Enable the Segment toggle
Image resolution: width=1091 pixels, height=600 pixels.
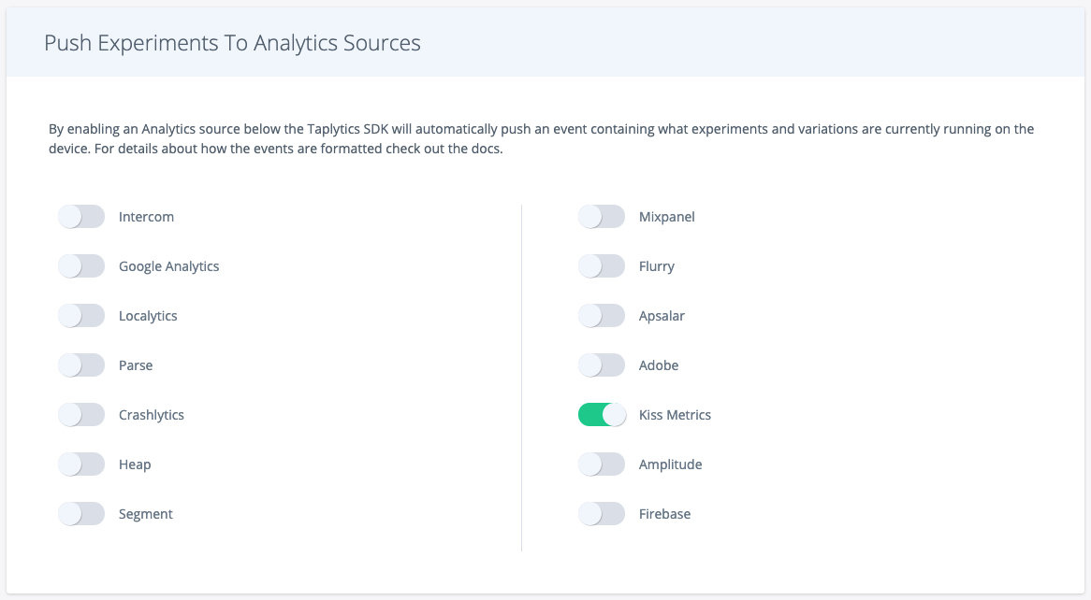pyautogui.click(x=81, y=514)
